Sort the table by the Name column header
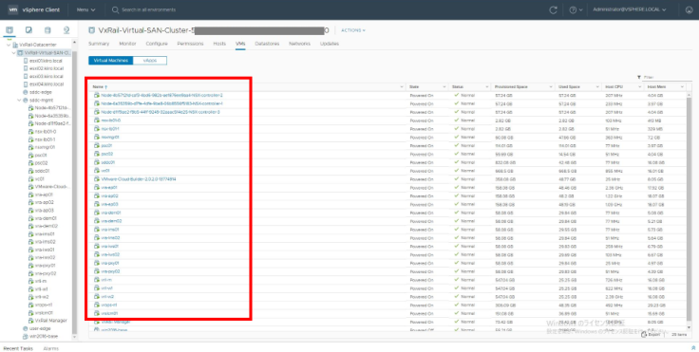699x352 pixels. click(x=98, y=87)
